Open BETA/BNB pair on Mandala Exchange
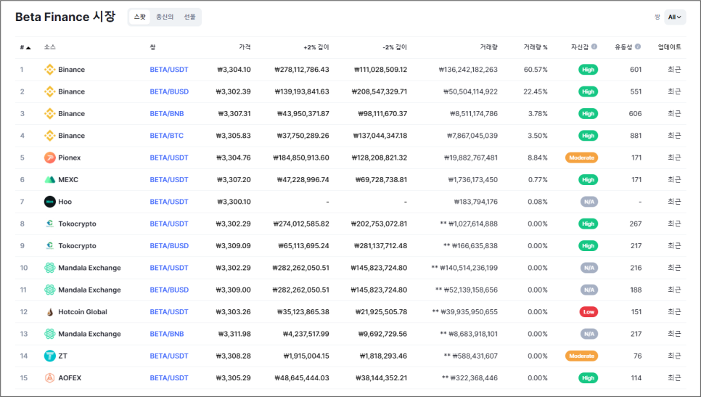 coord(167,334)
